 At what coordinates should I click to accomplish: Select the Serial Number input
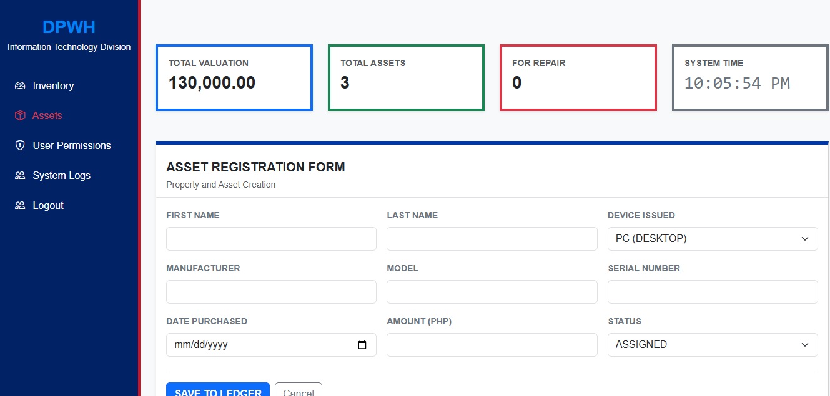pos(713,292)
